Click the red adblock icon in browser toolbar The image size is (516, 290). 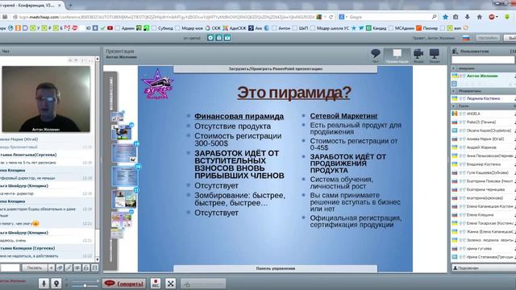click(x=493, y=17)
